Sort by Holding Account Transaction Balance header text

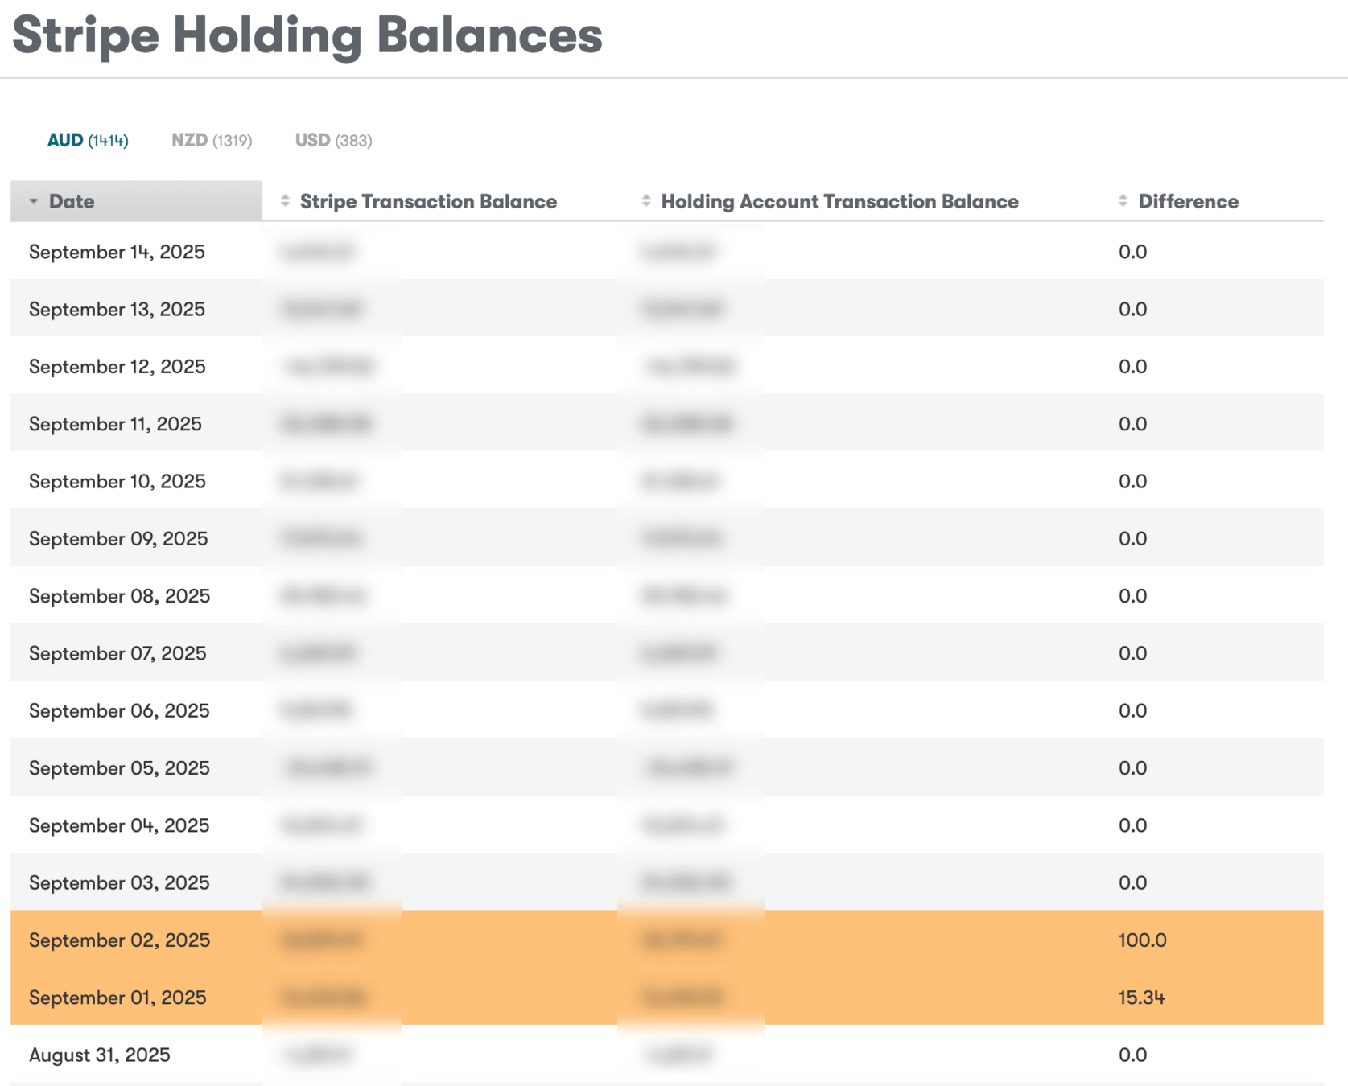click(x=839, y=201)
